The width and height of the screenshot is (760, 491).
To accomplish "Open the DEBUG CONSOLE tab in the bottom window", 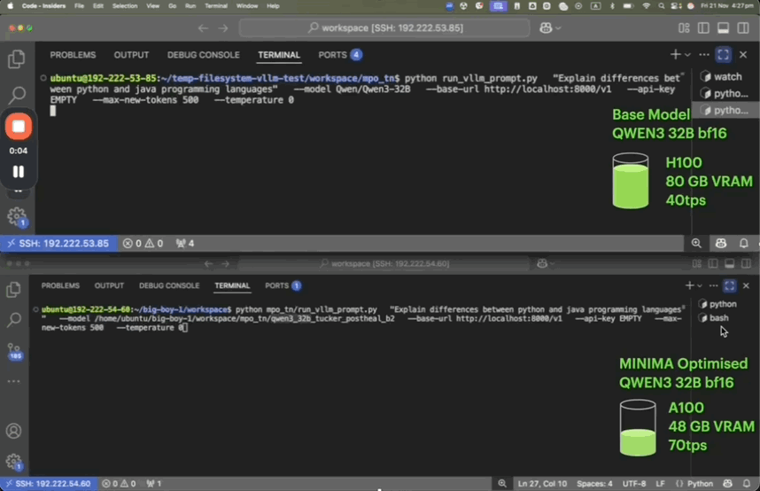I will (169, 285).
